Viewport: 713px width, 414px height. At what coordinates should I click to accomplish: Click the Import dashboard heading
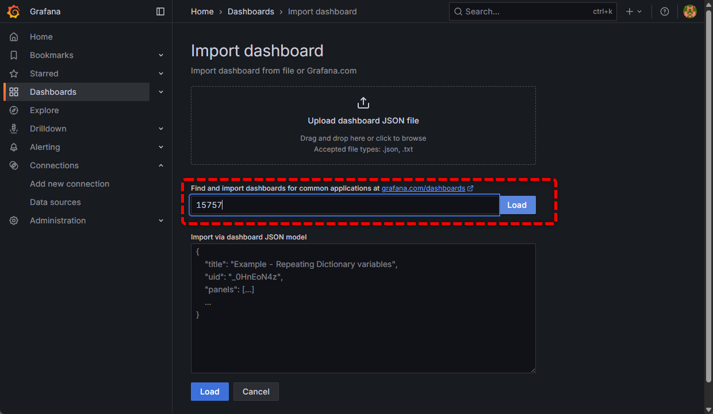tap(257, 51)
